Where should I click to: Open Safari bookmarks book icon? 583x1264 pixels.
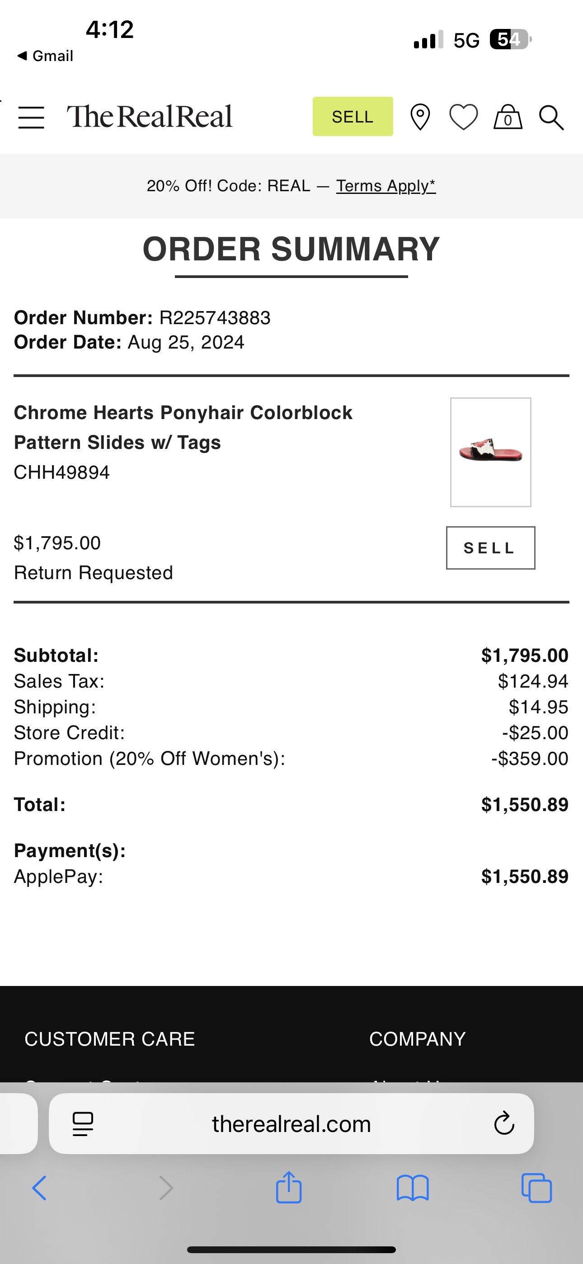click(x=413, y=1188)
